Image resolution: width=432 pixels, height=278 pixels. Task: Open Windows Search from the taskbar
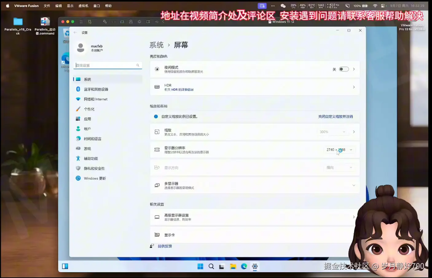211,266
